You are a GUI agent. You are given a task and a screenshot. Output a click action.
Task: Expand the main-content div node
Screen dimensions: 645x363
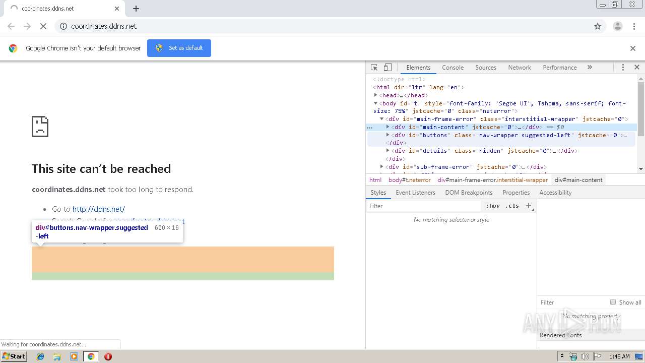point(388,127)
